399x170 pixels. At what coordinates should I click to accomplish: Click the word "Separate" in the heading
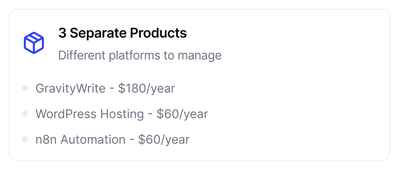pos(98,33)
